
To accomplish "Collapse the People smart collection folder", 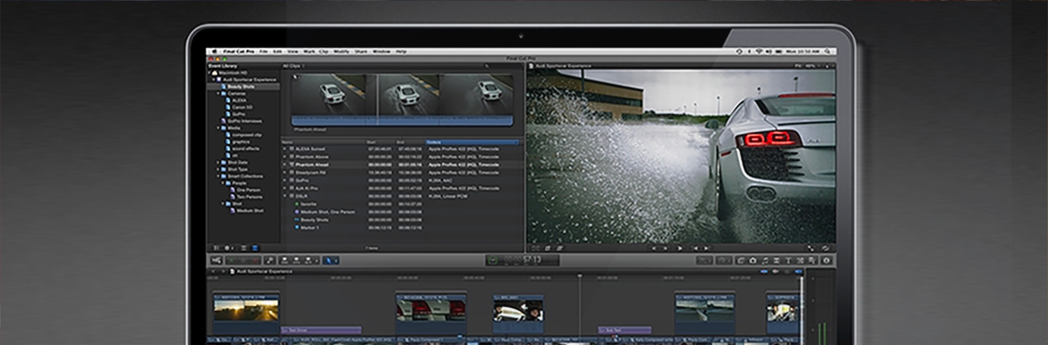I will [x=224, y=183].
